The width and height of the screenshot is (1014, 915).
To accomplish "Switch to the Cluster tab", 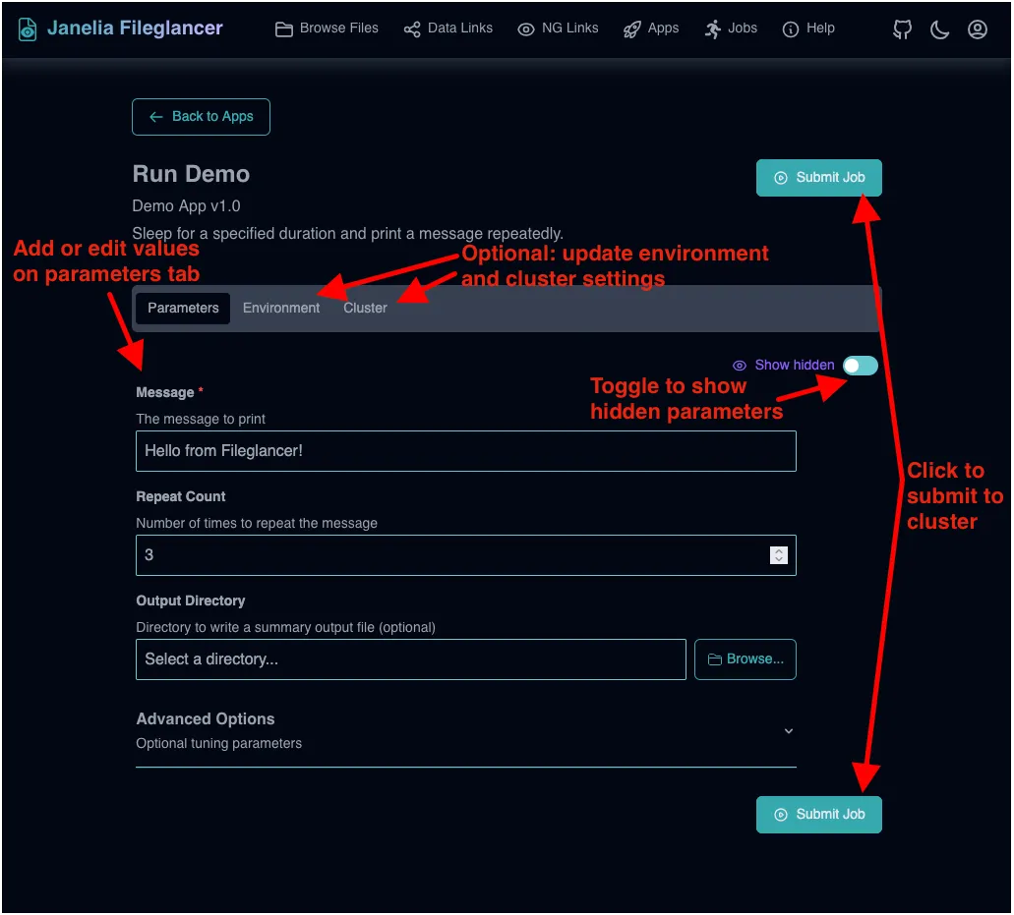I will [x=364, y=308].
